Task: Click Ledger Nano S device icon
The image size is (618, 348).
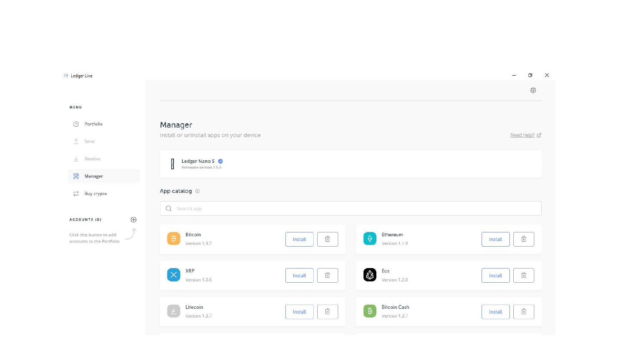Action: pyautogui.click(x=173, y=164)
